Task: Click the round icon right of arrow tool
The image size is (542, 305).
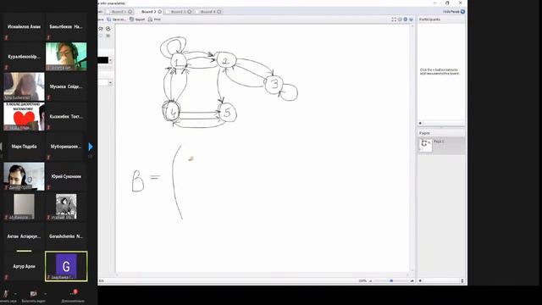Action: 108,28
